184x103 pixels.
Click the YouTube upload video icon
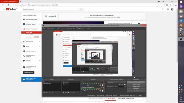click(162, 9)
